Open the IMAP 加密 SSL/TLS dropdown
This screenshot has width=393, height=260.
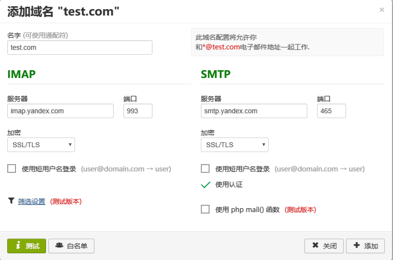(41, 145)
